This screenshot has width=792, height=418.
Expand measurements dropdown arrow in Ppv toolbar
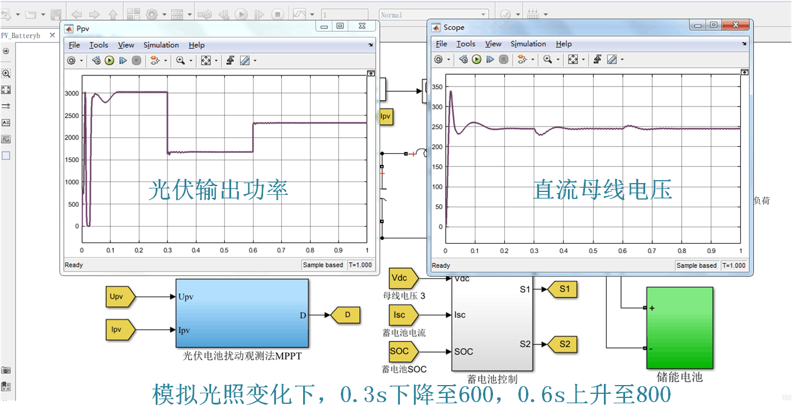255,61
